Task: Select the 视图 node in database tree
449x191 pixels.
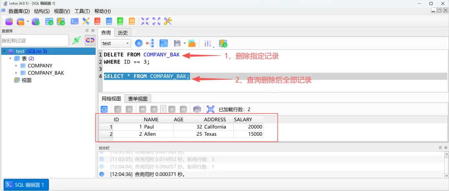Action: pos(26,81)
